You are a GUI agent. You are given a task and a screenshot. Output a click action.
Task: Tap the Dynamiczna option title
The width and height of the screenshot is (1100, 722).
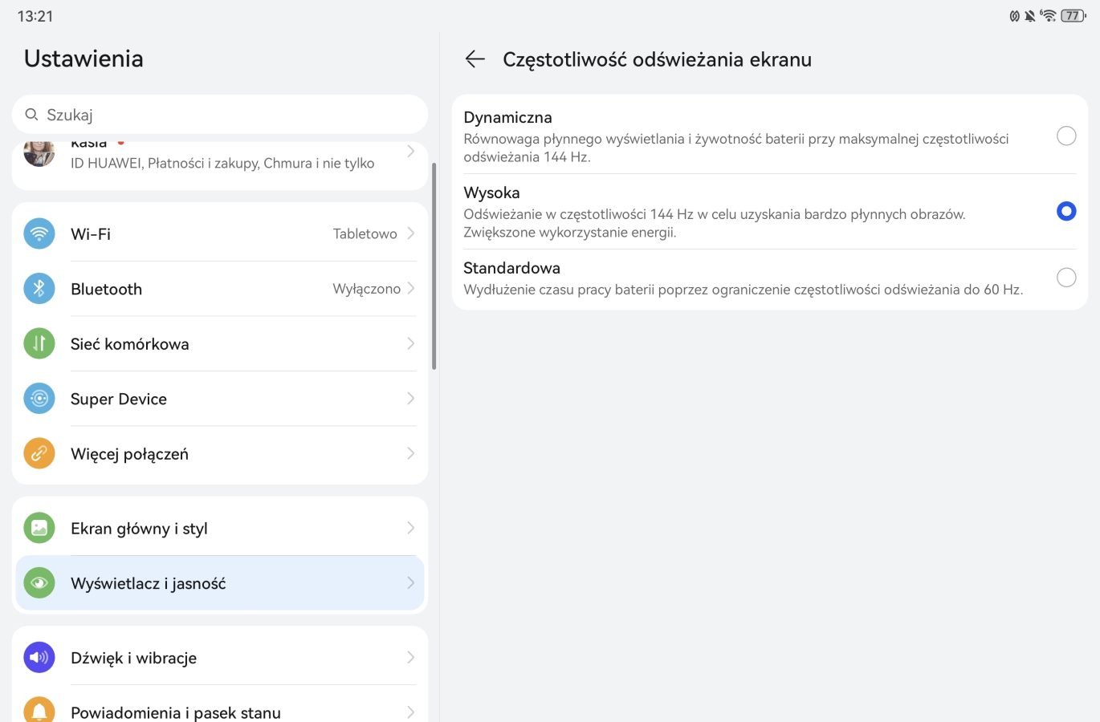(507, 117)
